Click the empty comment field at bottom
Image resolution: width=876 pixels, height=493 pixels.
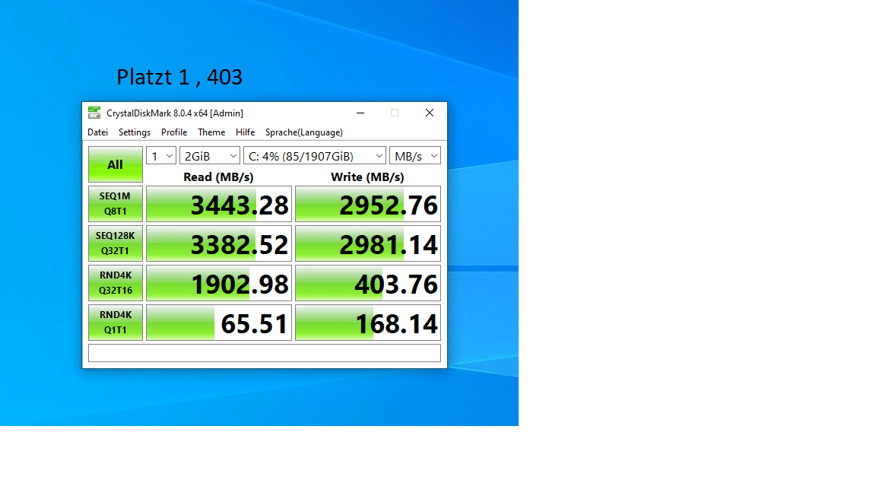pyautogui.click(x=265, y=353)
